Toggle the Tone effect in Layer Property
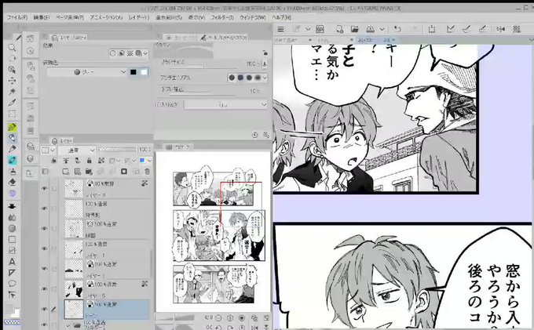Screen dimensions: 534x330 [130, 53]
